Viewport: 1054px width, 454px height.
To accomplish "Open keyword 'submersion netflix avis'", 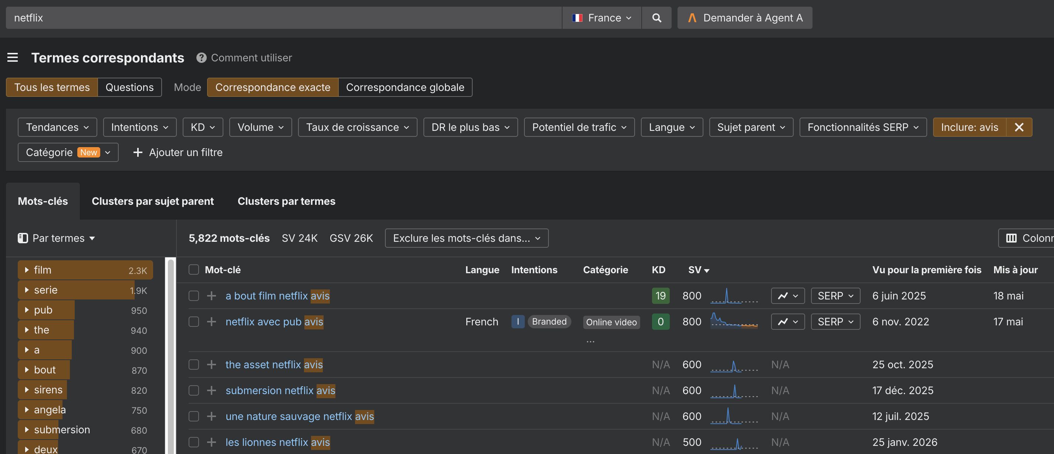I will point(280,391).
